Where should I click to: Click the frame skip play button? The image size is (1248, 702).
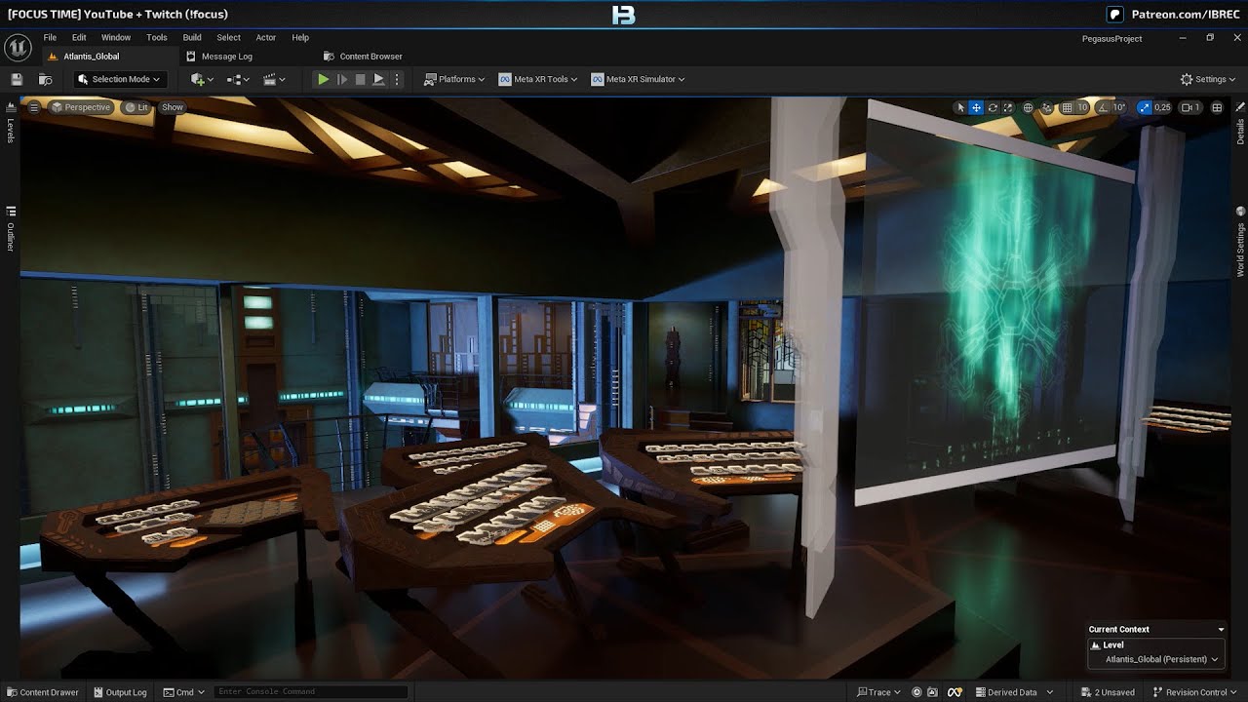pyautogui.click(x=342, y=79)
